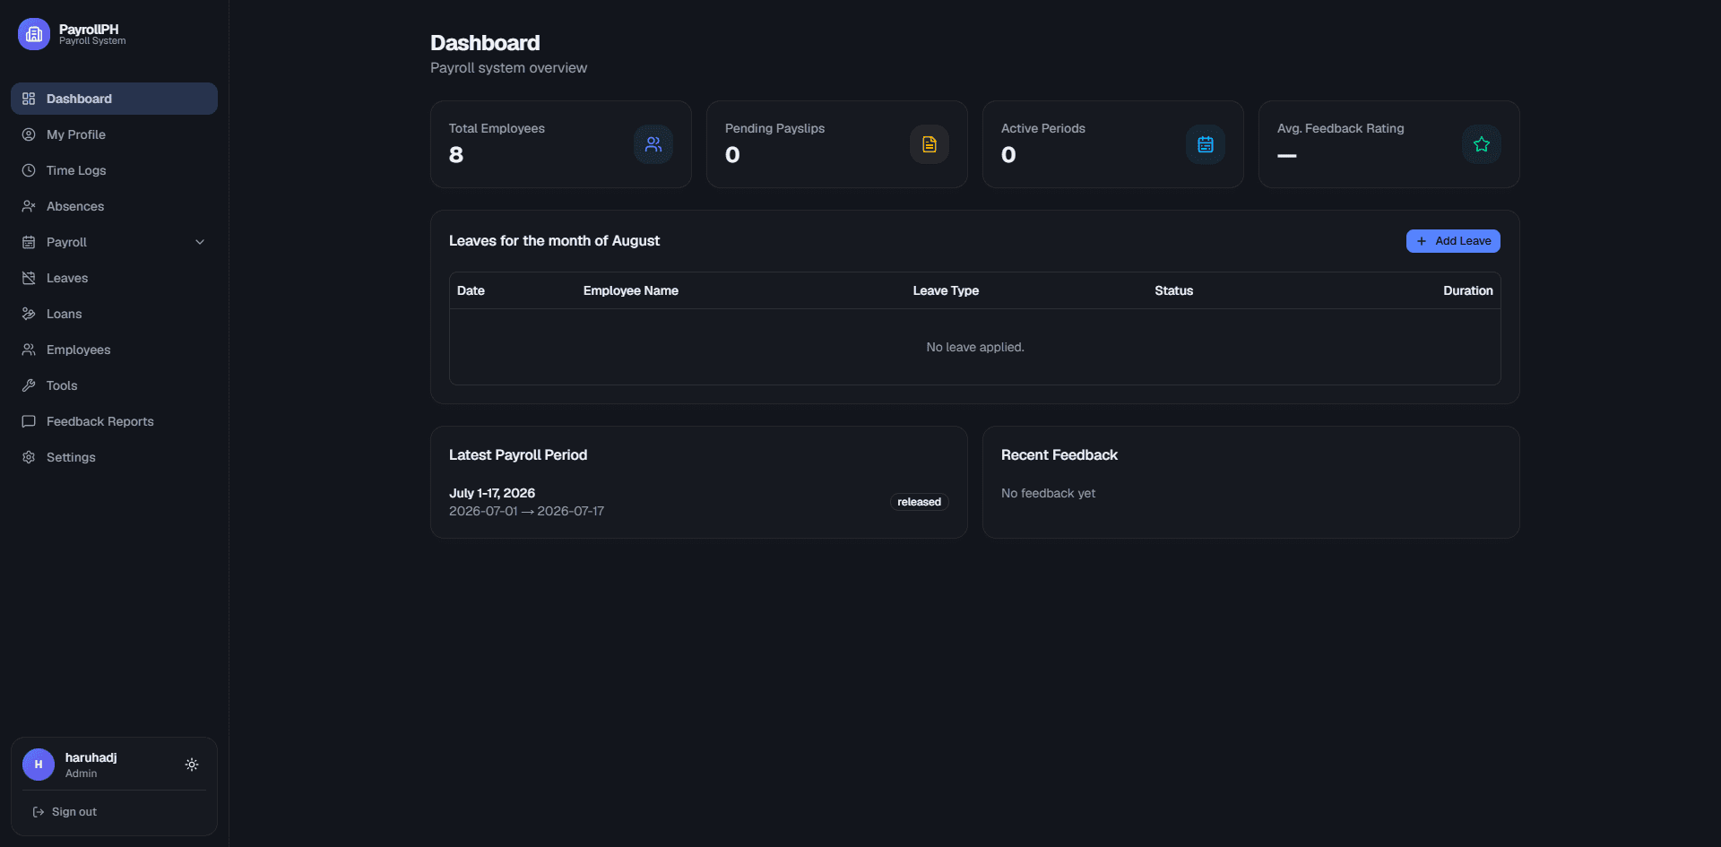Go to My Profile page

tap(114, 134)
